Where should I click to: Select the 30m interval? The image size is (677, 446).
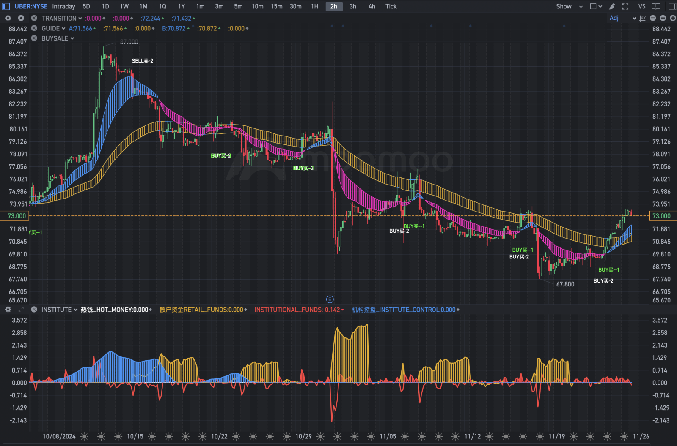click(296, 6)
